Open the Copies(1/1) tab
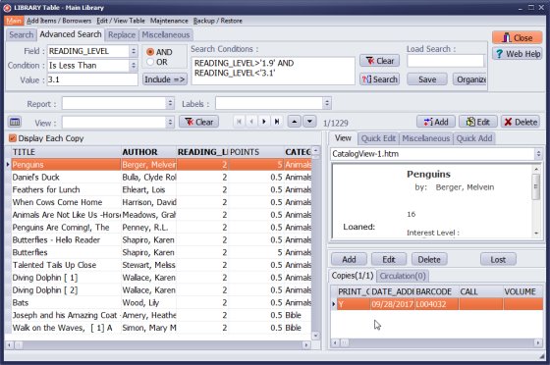550x365 pixels. point(353,276)
